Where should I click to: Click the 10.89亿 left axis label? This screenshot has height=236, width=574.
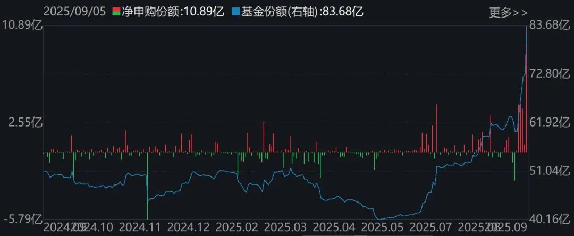pos(23,26)
